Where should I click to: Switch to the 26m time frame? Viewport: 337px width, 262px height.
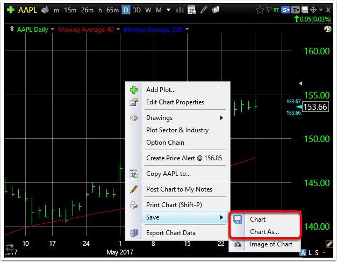tap(87, 10)
